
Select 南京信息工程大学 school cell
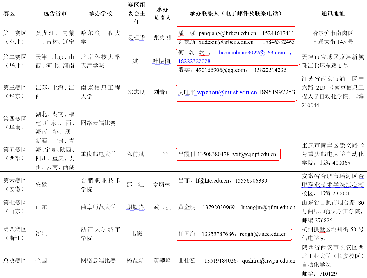(x=101, y=92)
